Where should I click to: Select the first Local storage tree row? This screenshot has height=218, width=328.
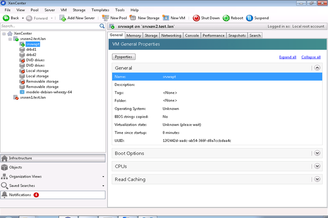(x=37, y=71)
